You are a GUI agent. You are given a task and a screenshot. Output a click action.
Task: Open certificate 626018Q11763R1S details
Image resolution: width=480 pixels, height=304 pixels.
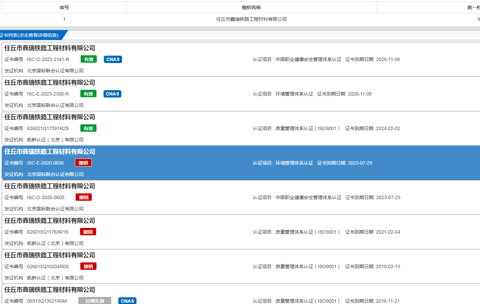pos(241,232)
